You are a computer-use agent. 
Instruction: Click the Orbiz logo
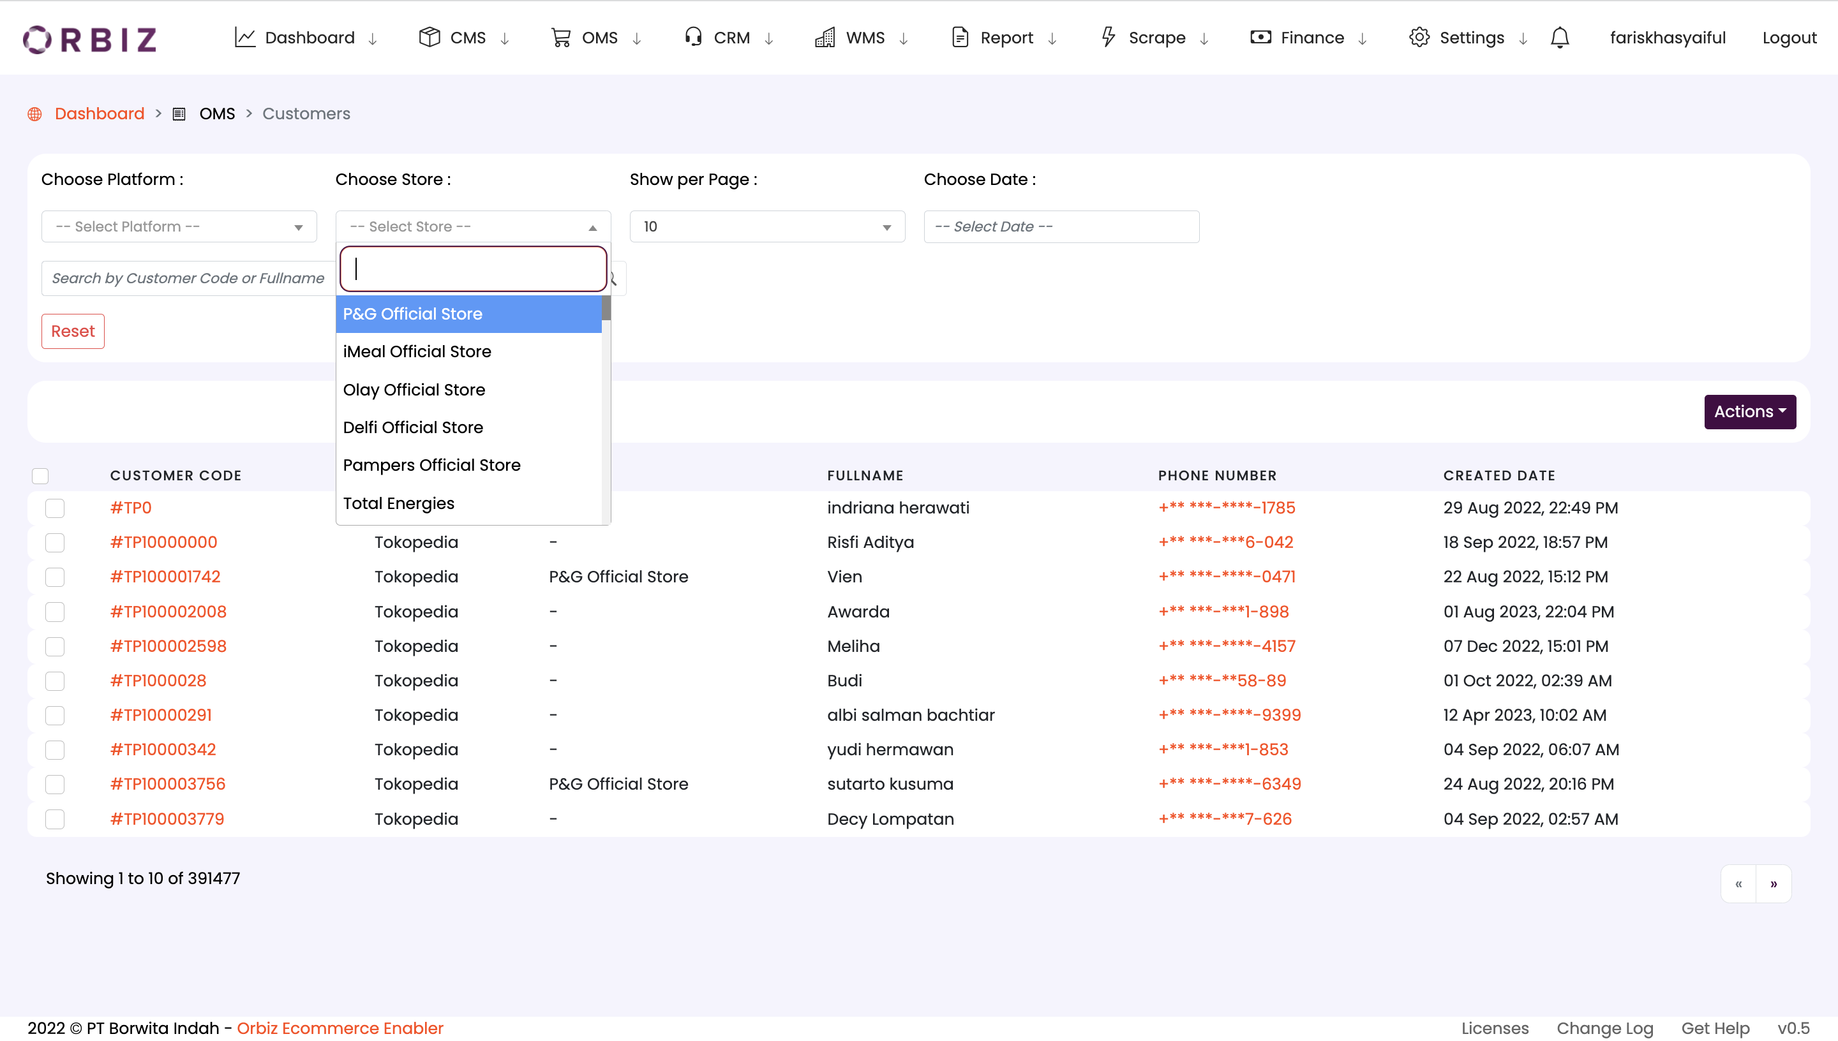89,39
